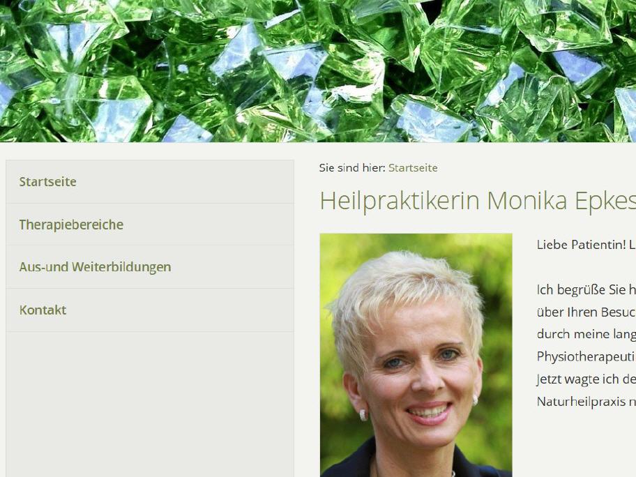Image resolution: width=636 pixels, height=477 pixels.
Task: Click the word Heilpraktikerin in the heading
Action: [x=400, y=200]
